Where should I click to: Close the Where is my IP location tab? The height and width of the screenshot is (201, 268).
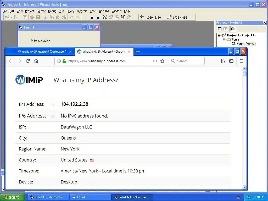click(70, 52)
